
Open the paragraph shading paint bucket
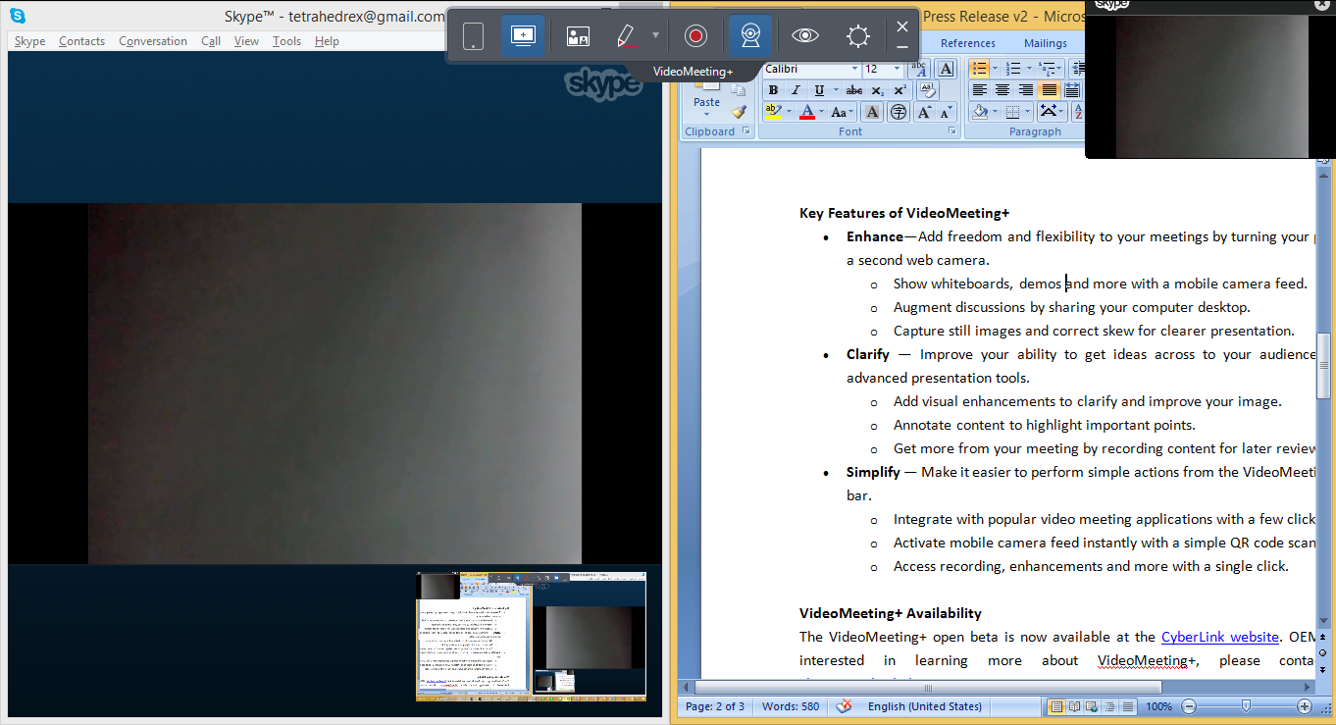coord(979,112)
